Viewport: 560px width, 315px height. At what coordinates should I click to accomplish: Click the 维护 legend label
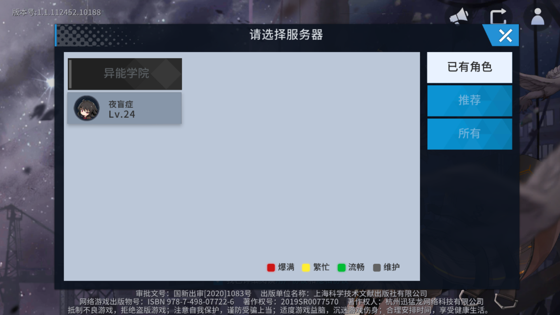tap(391, 267)
